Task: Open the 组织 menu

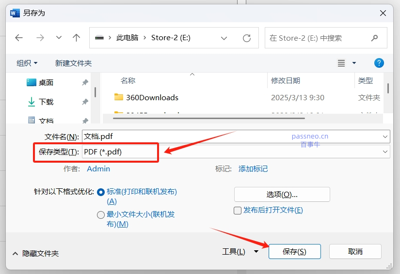Action: (27, 63)
